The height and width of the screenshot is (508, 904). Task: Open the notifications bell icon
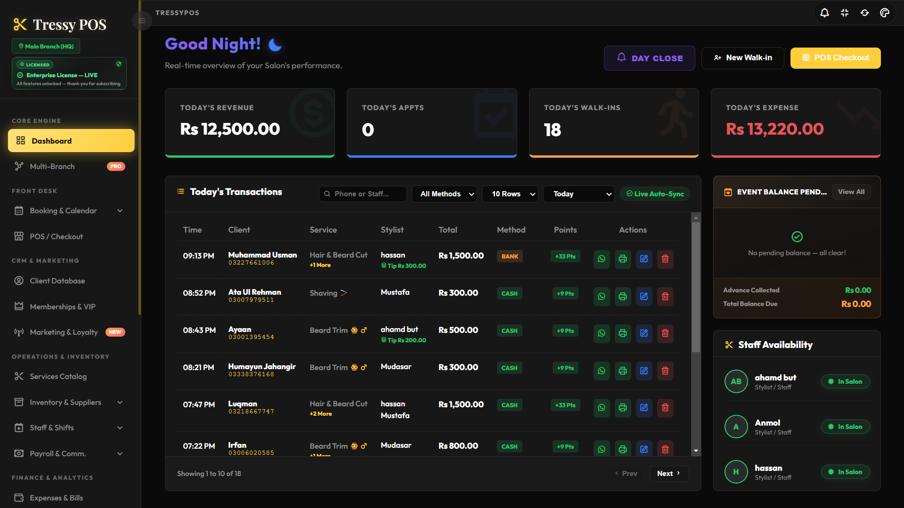tap(824, 13)
